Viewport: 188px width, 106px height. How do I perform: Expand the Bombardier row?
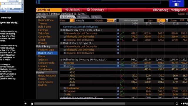65,88
